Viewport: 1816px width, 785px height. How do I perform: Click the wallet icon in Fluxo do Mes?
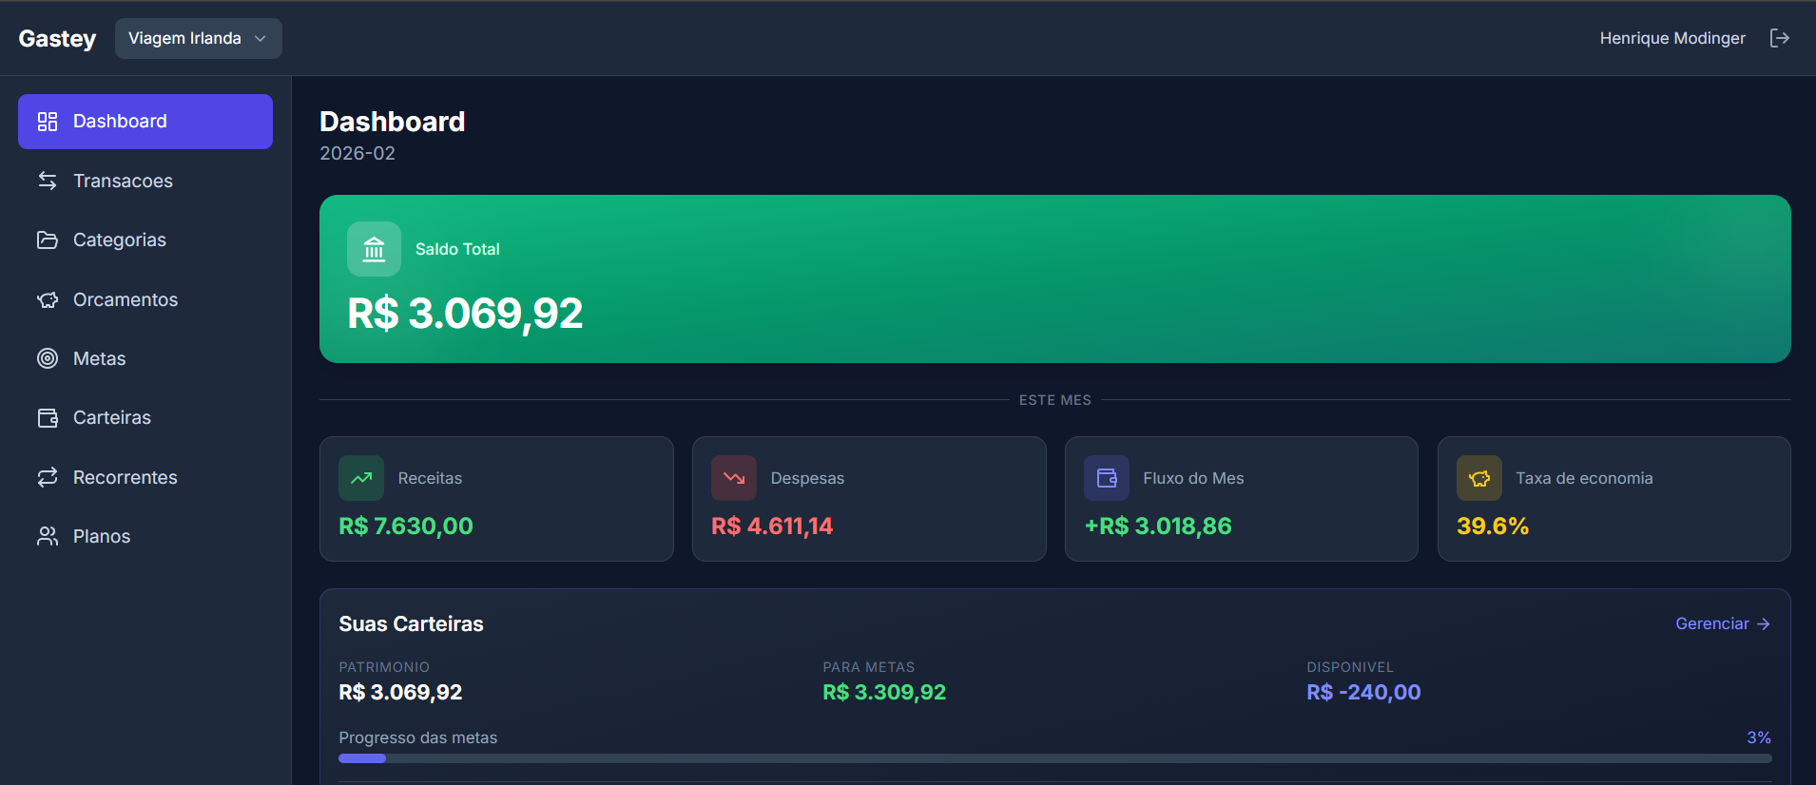(x=1107, y=478)
